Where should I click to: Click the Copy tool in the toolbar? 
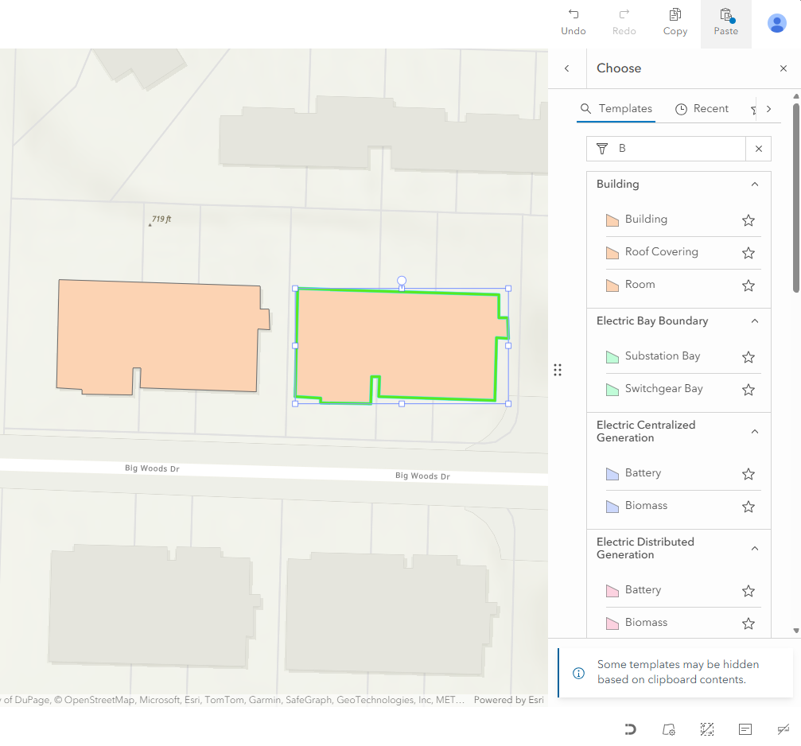tap(675, 22)
